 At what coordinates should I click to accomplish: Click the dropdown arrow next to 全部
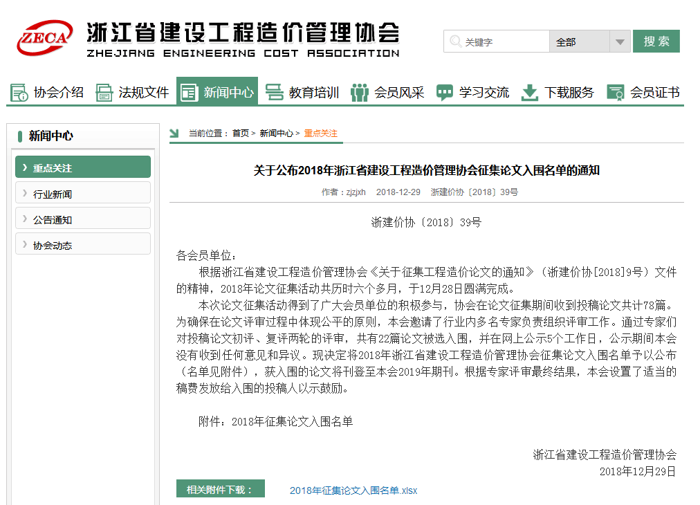pyautogui.click(x=620, y=42)
